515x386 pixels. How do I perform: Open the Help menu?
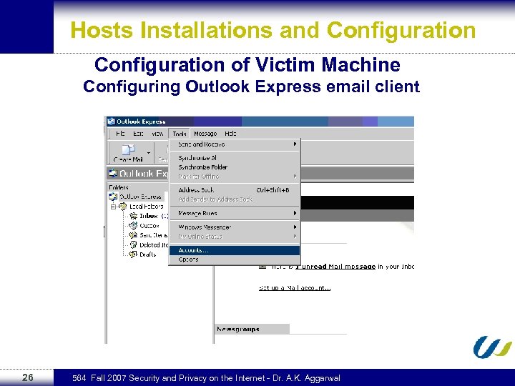point(230,134)
